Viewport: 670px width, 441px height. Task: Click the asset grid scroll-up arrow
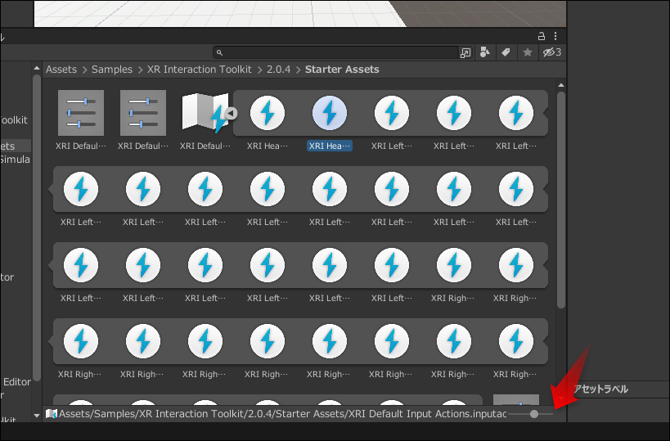click(561, 85)
